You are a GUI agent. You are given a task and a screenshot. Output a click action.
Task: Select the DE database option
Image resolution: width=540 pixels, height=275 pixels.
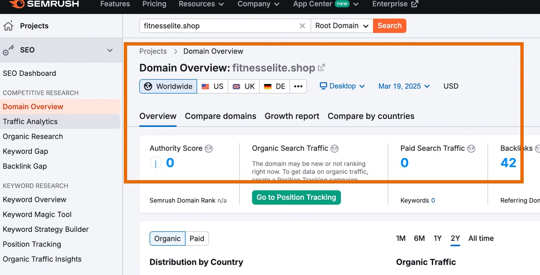pyautogui.click(x=274, y=87)
